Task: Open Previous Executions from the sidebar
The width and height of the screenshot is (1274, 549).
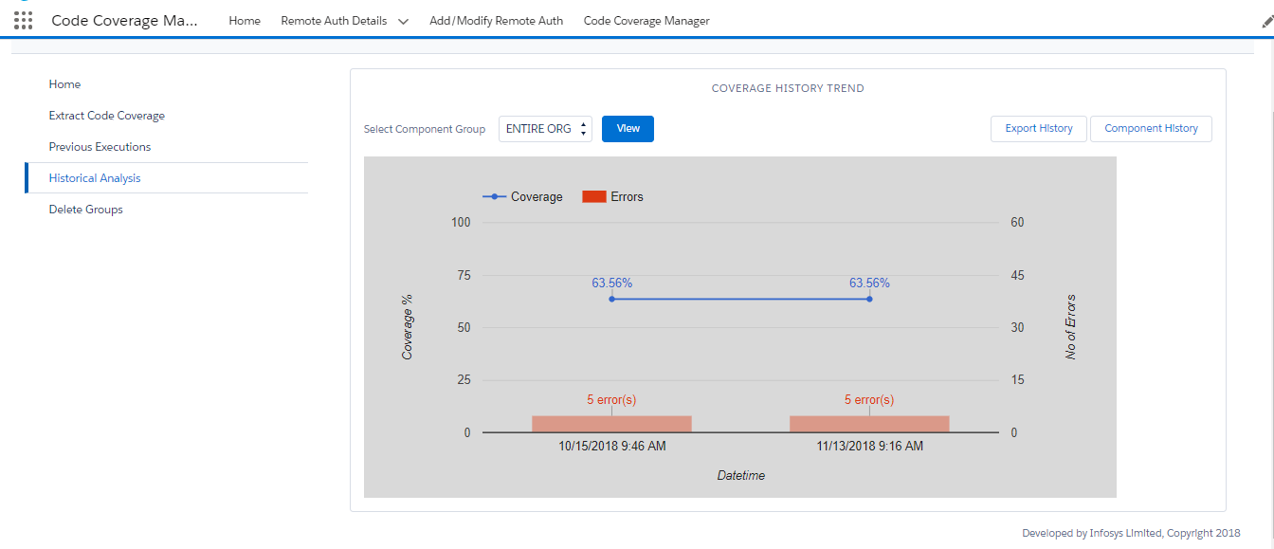Action: pos(100,146)
